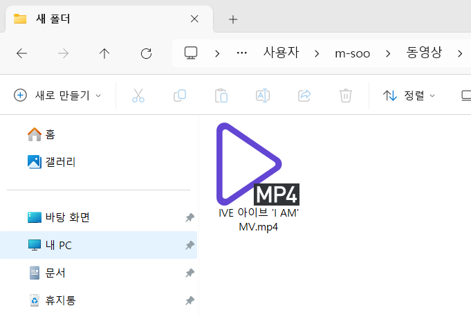Image resolution: width=471 pixels, height=317 pixels.
Task: Select the IVE 'I AM' MV.mp4 thumbnail
Action: coord(258,164)
